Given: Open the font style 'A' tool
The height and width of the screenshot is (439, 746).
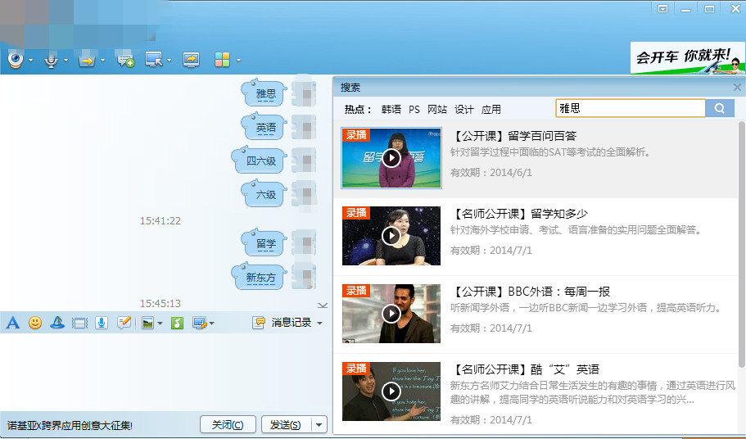Looking at the screenshot, I should 12,323.
